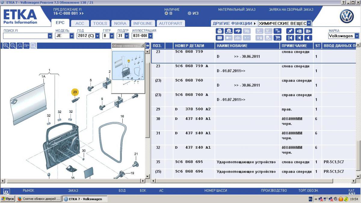
Task: Click the list view icon below the printer
Action: pos(220,38)
